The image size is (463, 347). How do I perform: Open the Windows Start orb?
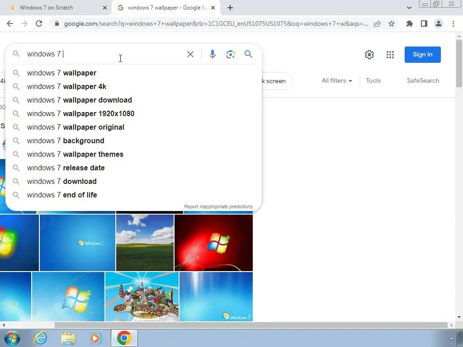pyautogui.click(x=12, y=338)
